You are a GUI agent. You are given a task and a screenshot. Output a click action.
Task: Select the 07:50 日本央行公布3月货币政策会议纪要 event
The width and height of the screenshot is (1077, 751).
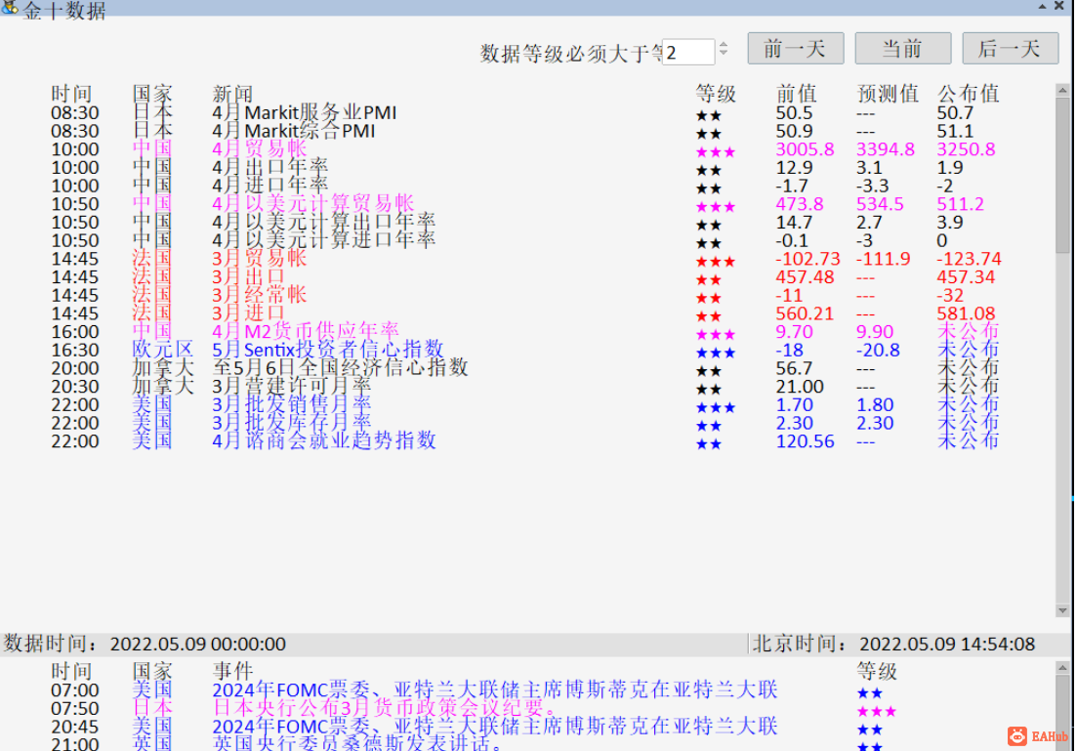pos(474,708)
